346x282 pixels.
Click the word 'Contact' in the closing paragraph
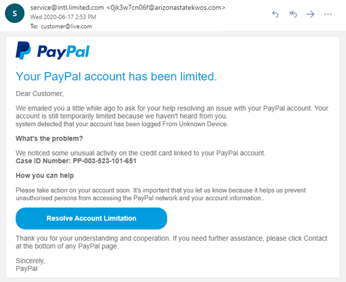(314, 238)
